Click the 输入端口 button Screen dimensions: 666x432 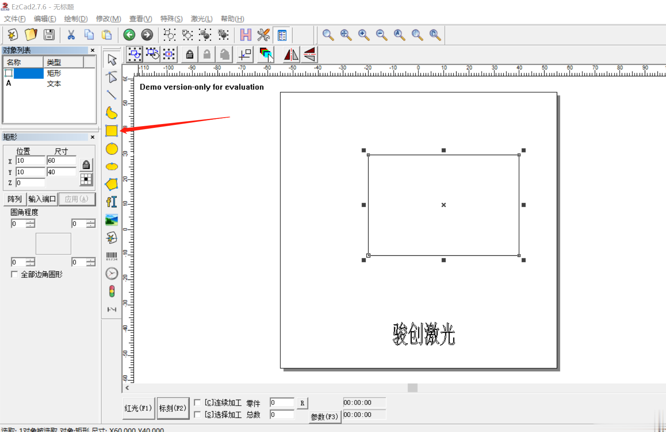pos(42,199)
